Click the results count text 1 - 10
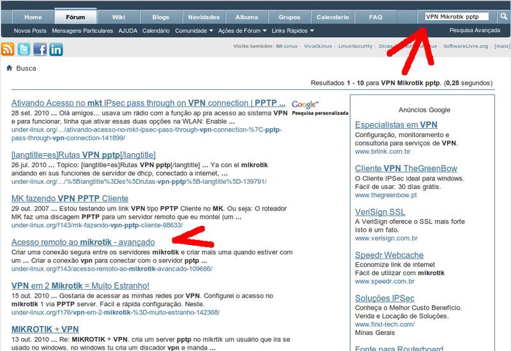511x351 pixels. (x=355, y=83)
